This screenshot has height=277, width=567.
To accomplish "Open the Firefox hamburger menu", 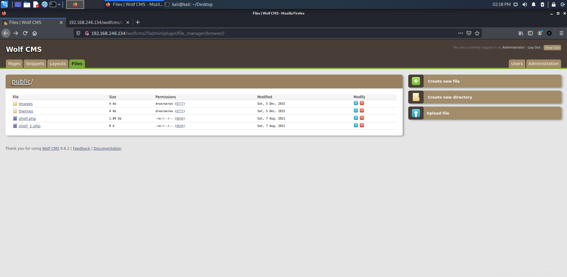I will point(561,33).
